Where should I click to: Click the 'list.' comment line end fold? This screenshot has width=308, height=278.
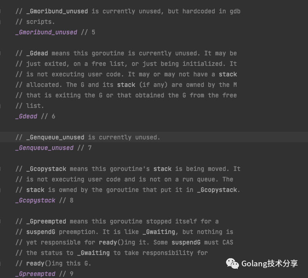[0, 106]
